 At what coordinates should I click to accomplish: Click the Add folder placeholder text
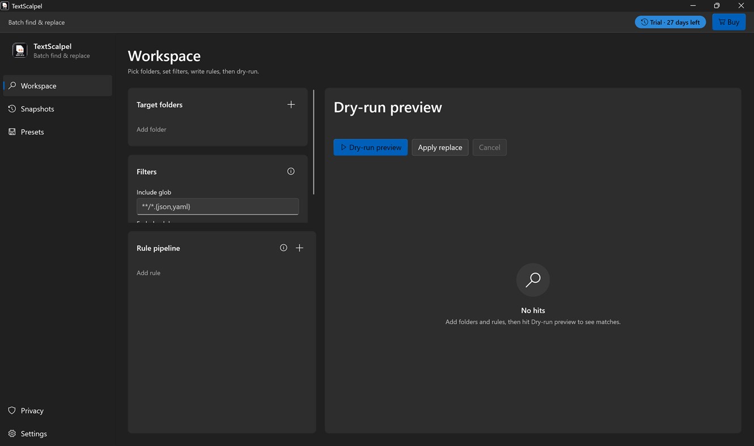pyautogui.click(x=151, y=129)
